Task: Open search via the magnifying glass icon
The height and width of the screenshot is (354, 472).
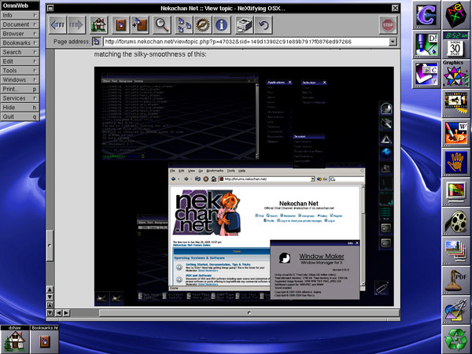Action: pyautogui.click(x=162, y=24)
